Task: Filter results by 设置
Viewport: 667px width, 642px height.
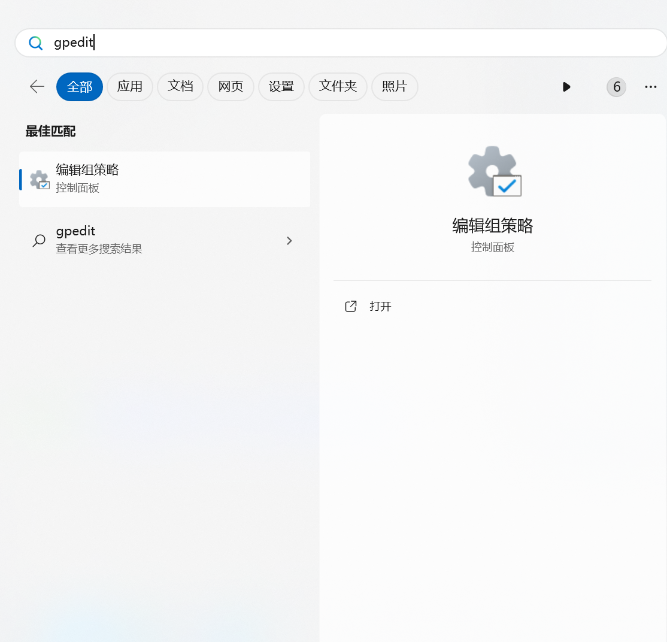Action: pyautogui.click(x=281, y=87)
